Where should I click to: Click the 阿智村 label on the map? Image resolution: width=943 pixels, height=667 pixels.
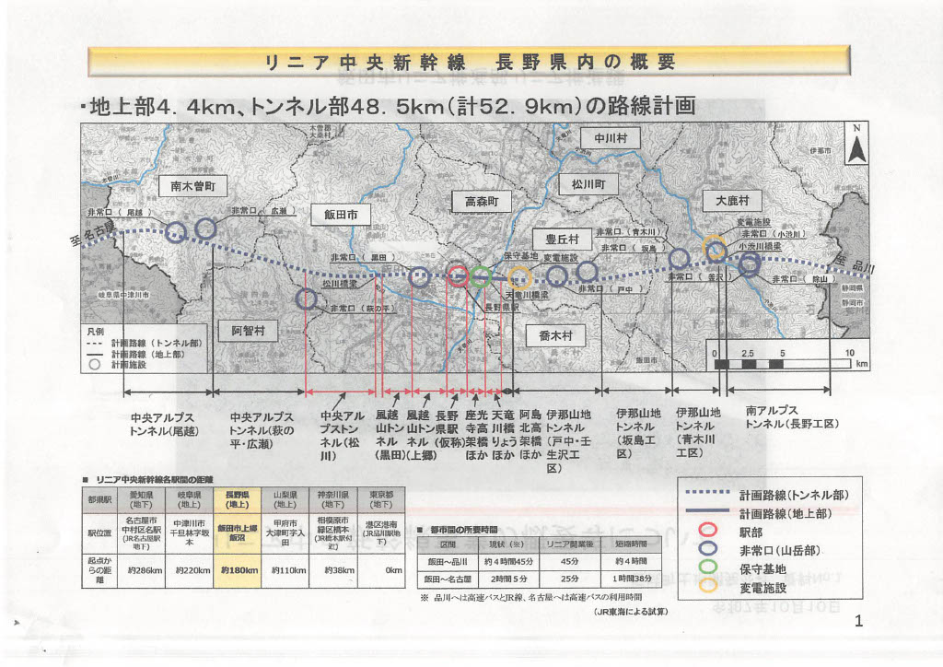247,331
